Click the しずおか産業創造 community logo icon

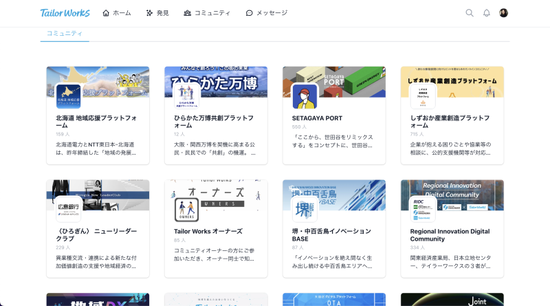[423, 96]
